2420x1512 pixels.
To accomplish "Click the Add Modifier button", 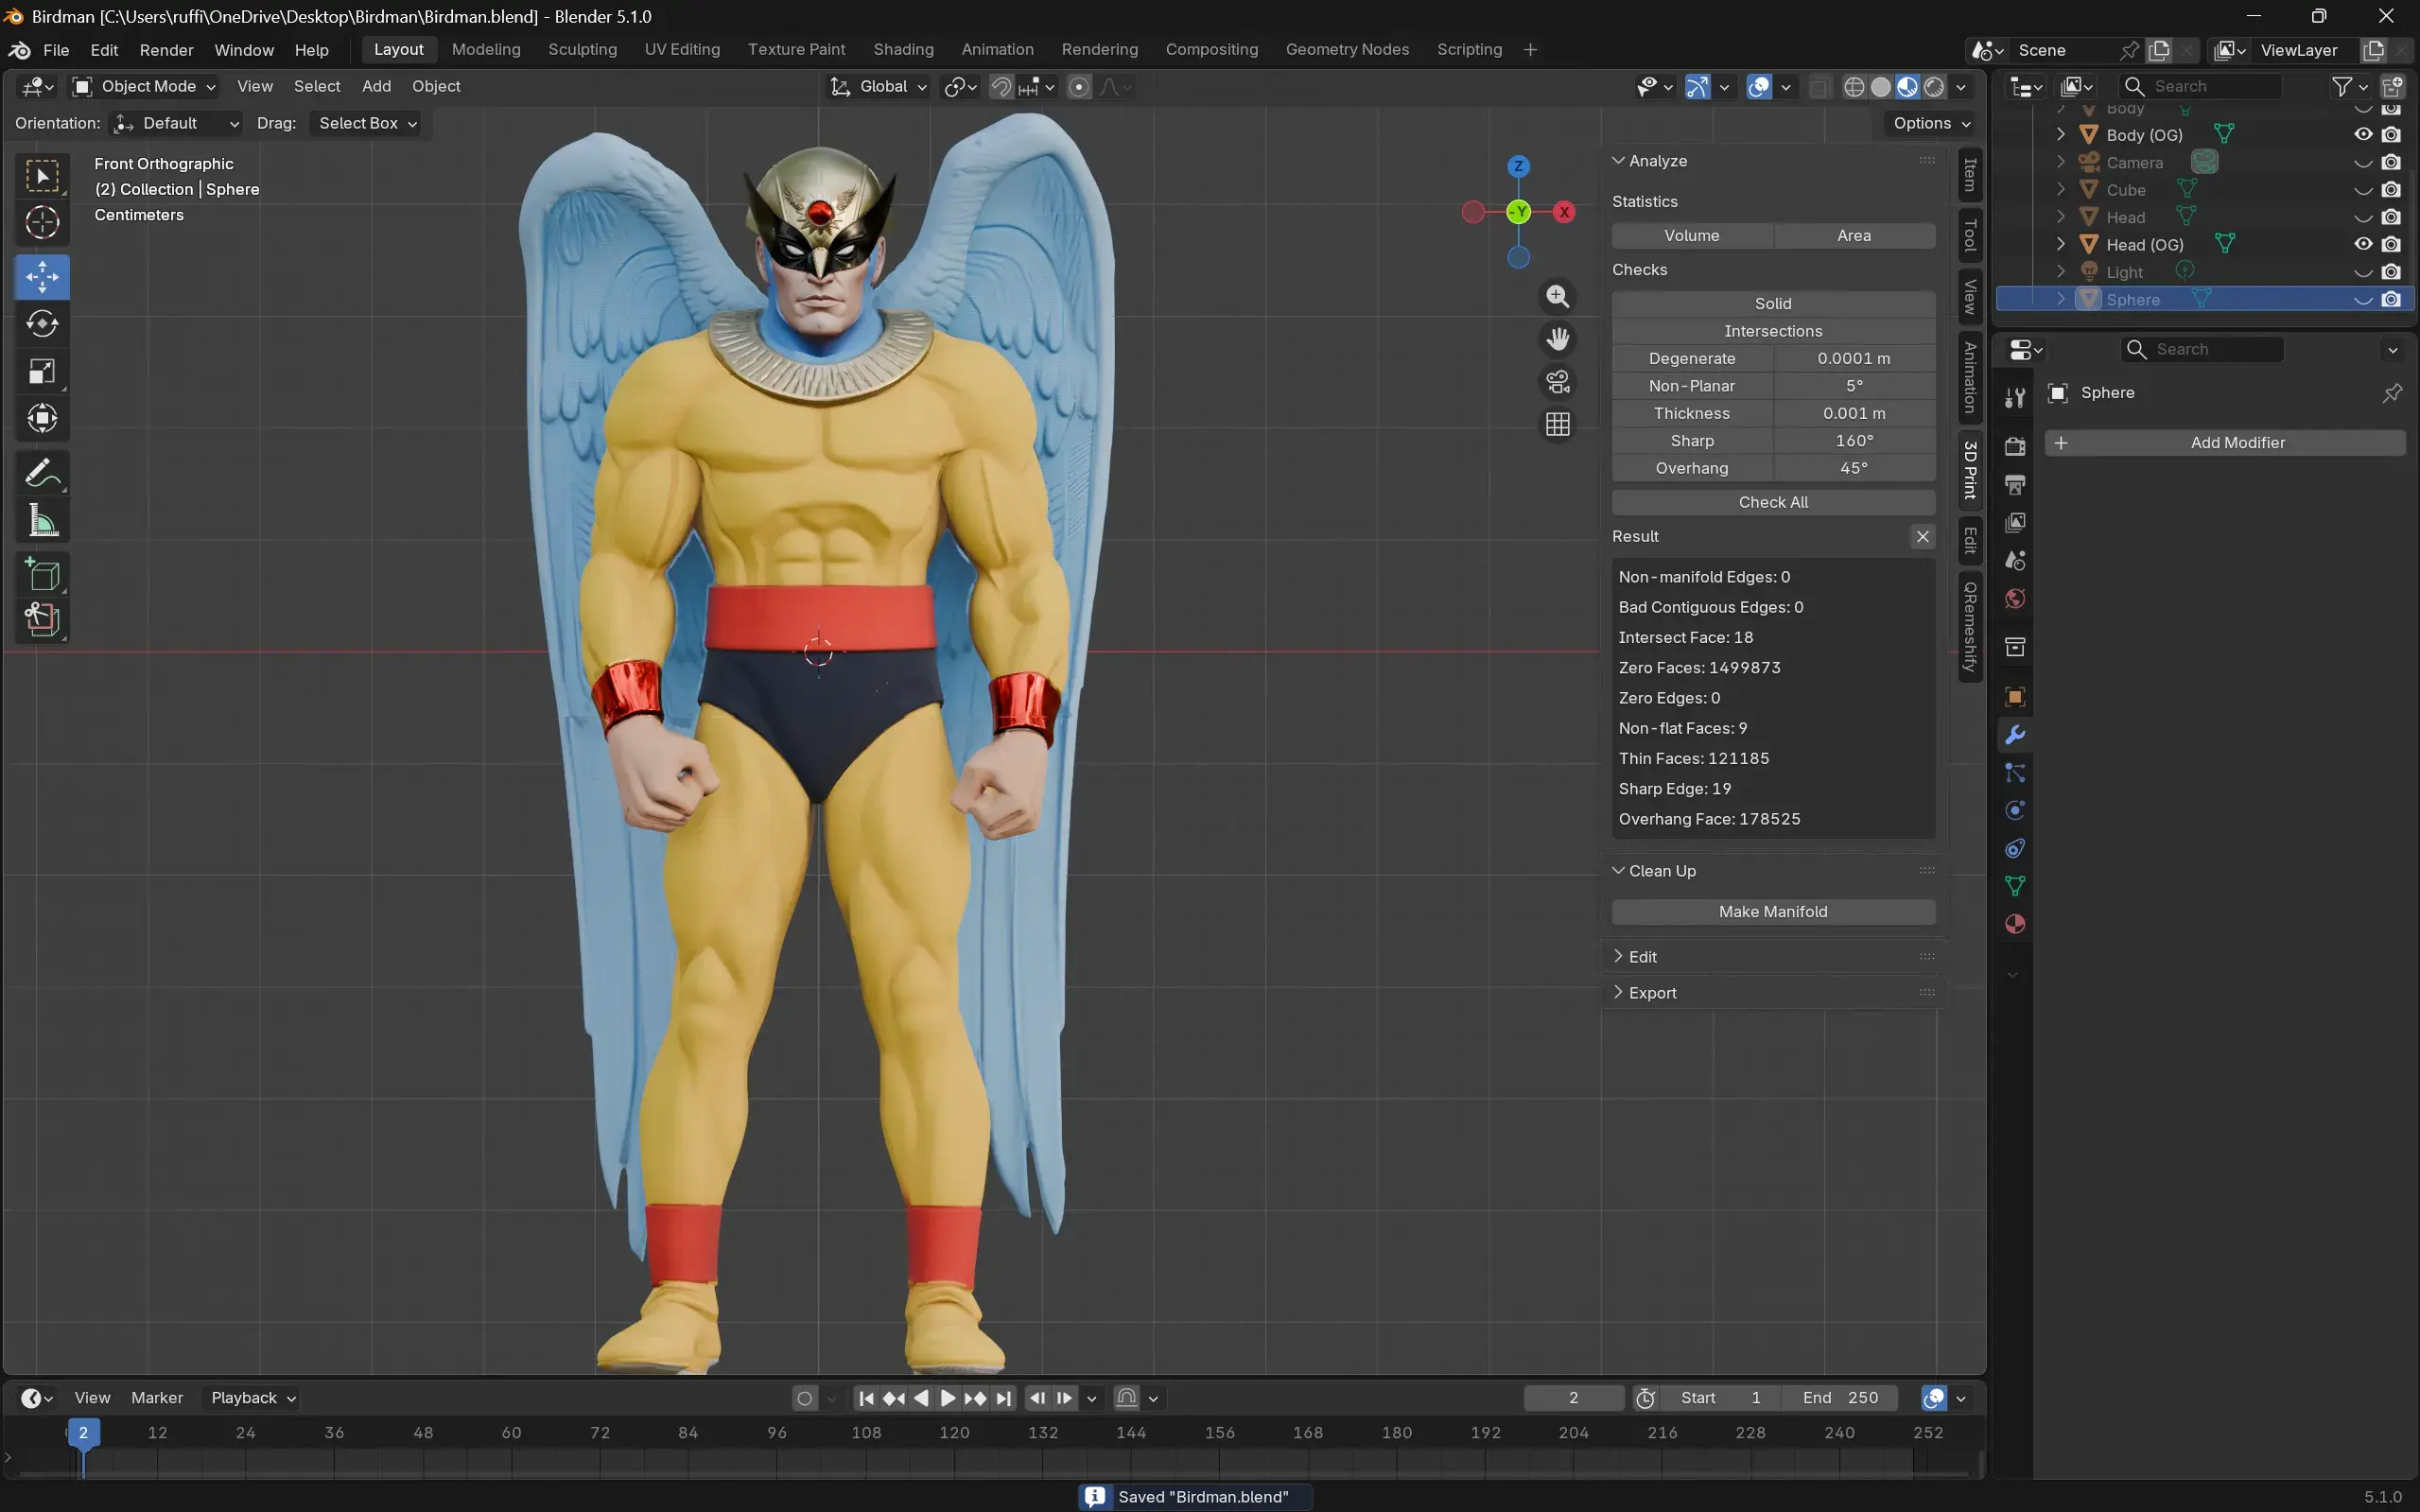I will 2225,443.
